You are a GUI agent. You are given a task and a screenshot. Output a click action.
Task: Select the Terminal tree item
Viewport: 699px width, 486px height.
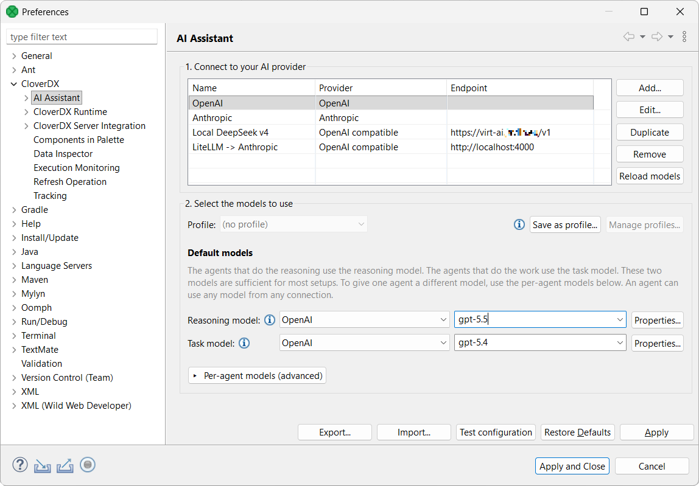[x=39, y=335]
